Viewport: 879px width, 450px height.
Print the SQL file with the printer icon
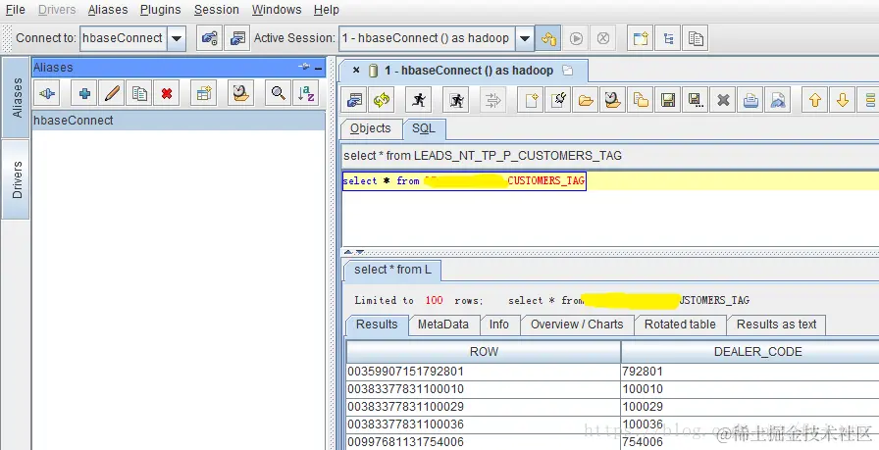click(x=750, y=100)
